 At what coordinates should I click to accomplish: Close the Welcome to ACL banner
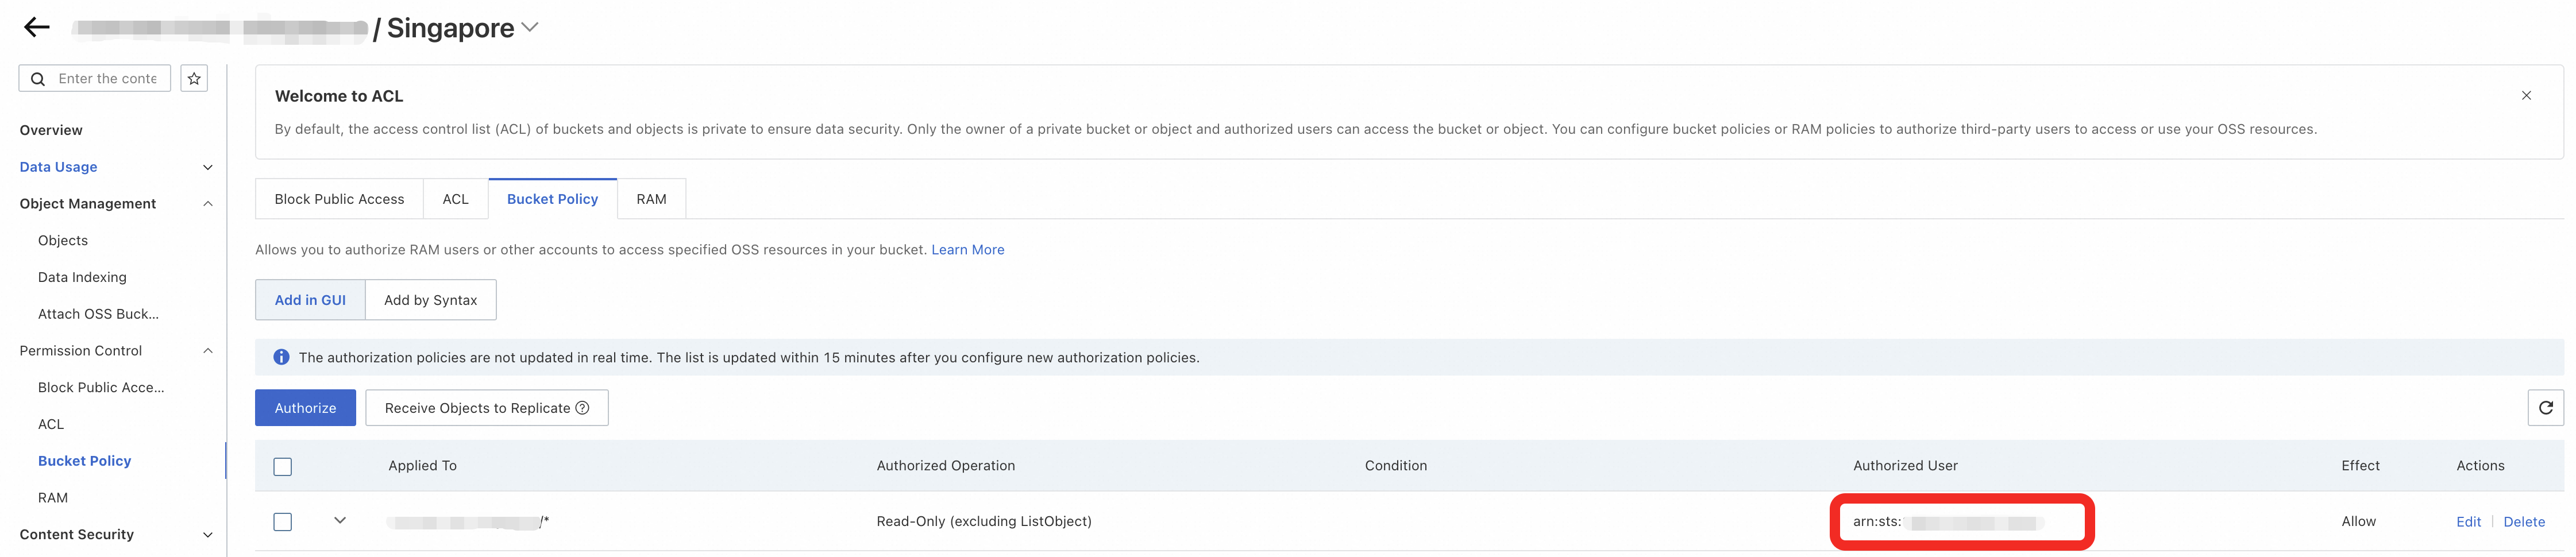point(2526,96)
